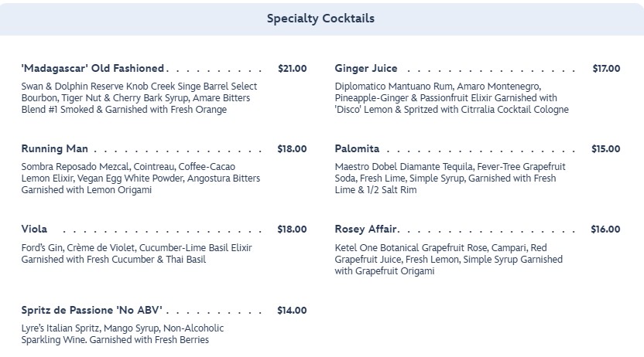
Task: Click the Rosey Affair Ketel One description
Action: [x=449, y=260]
